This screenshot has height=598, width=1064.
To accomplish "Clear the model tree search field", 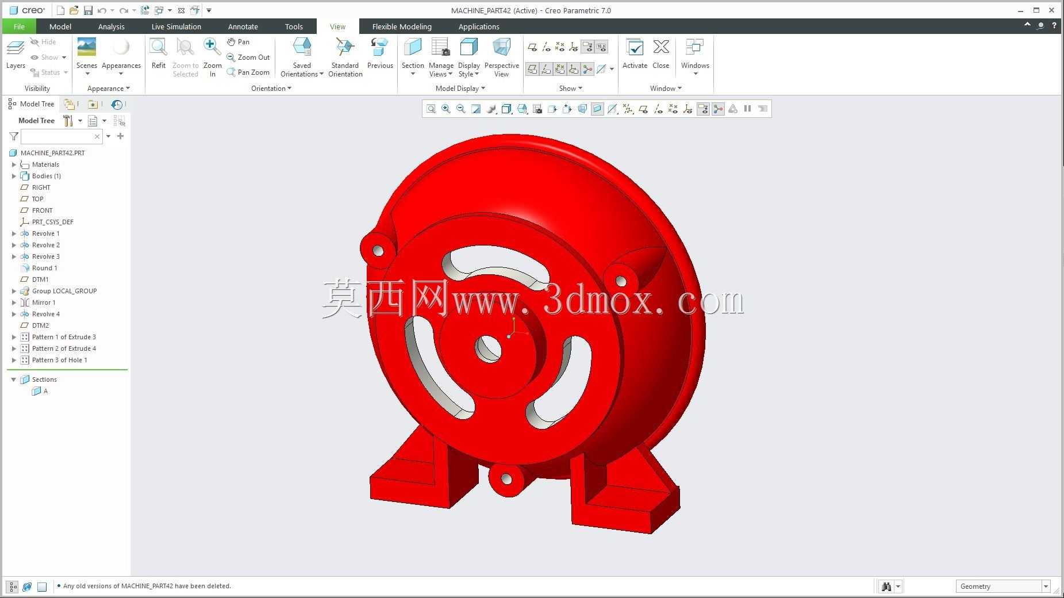I will click(x=97, y=136).
